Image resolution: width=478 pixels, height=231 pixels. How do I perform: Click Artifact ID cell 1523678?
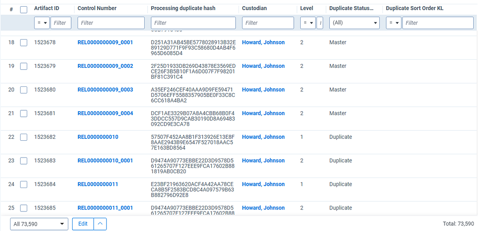click(x=45, y=42)
